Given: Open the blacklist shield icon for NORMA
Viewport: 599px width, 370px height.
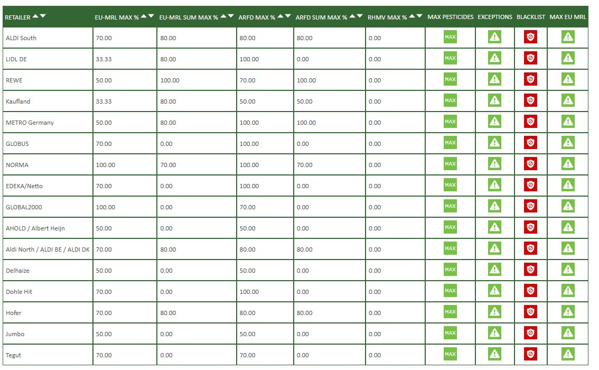Looking at the screenshot, I should coord(531,164).
